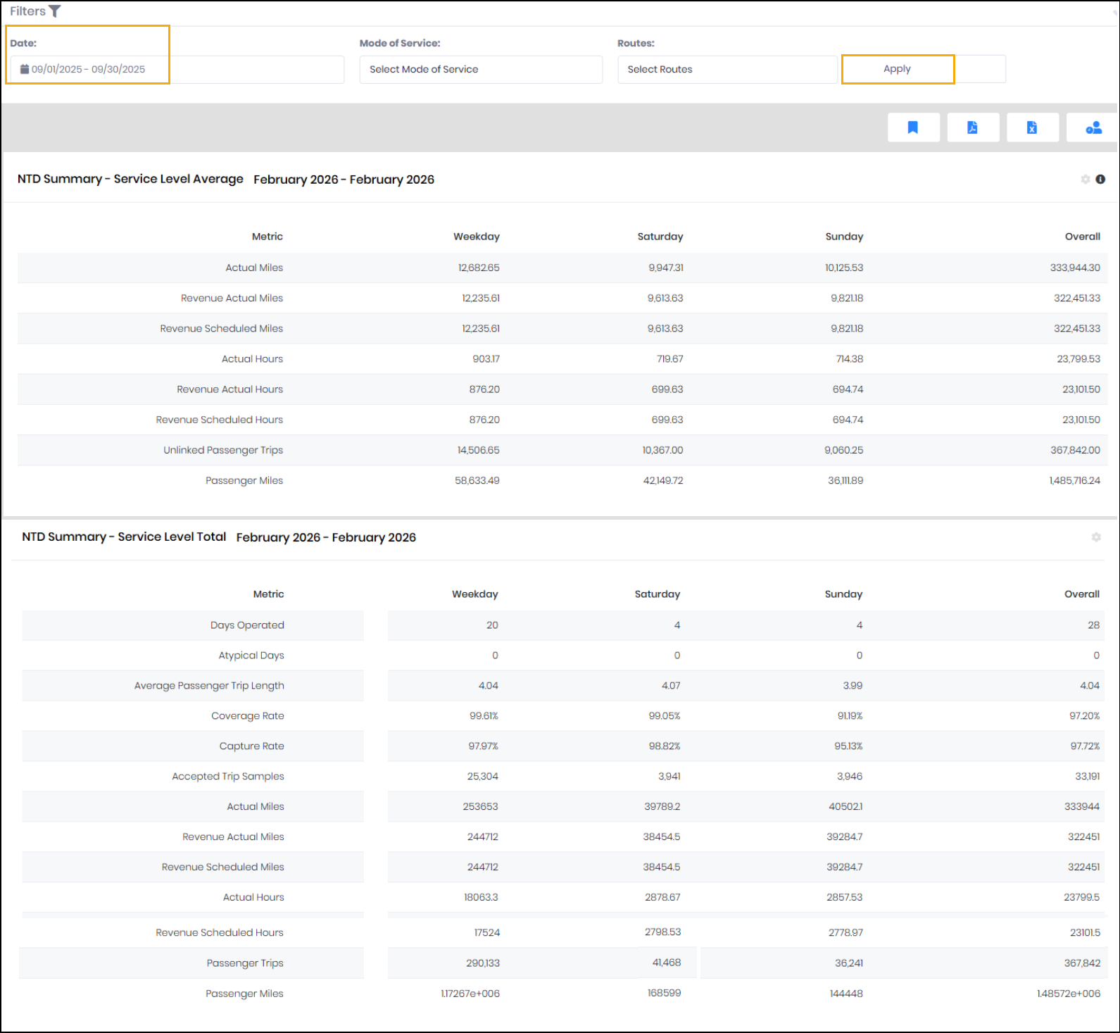Click the info icon beside Service Level Average
This screenshot has height=1033, width=1120.
1100,180
